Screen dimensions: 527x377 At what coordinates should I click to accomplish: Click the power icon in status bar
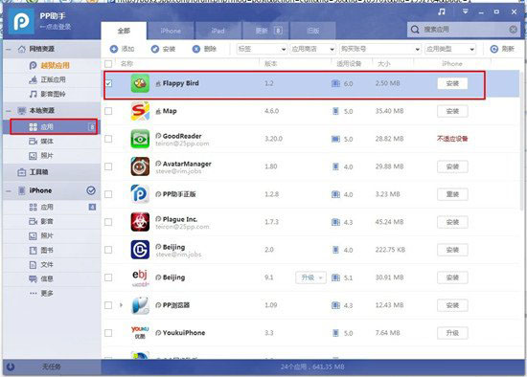pyautogui.click(x=11, y=366)
